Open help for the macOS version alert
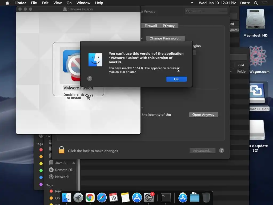Screen dimensions: 273x205 click(90, 79)
